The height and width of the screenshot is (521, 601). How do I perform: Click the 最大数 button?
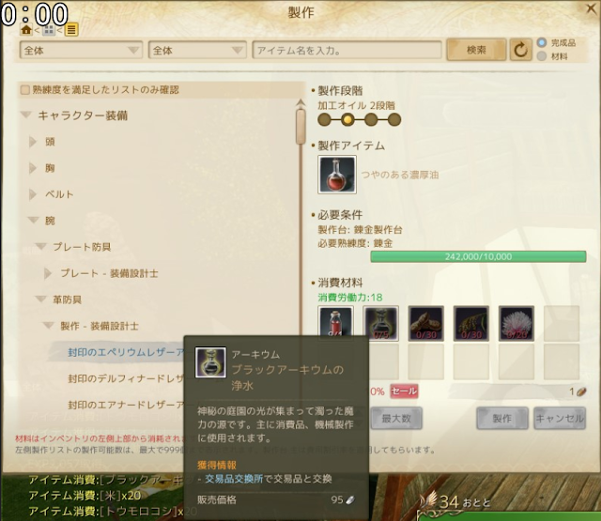click(x=396, y=419)
